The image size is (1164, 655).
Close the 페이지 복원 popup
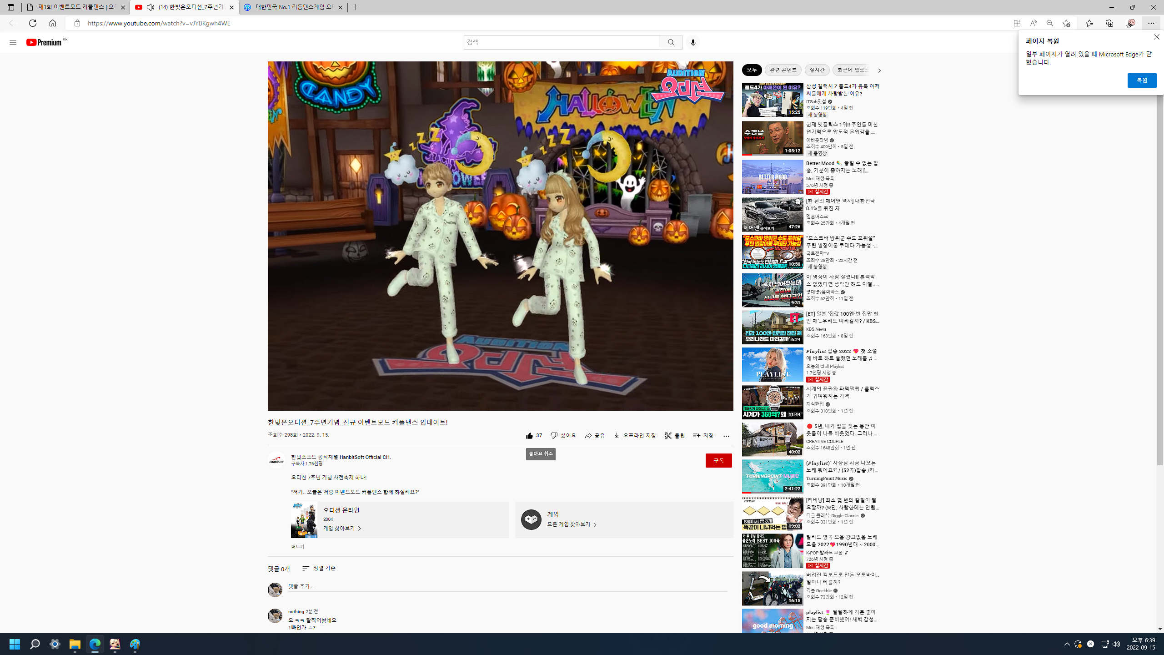1157,37
